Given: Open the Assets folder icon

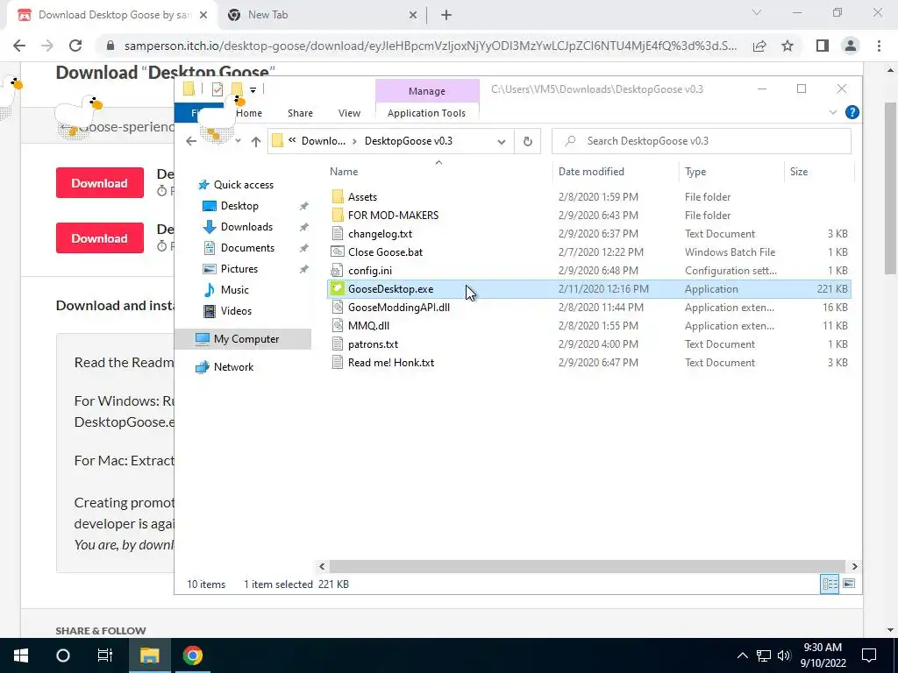Looking at the screenshot, I should 338,197.
